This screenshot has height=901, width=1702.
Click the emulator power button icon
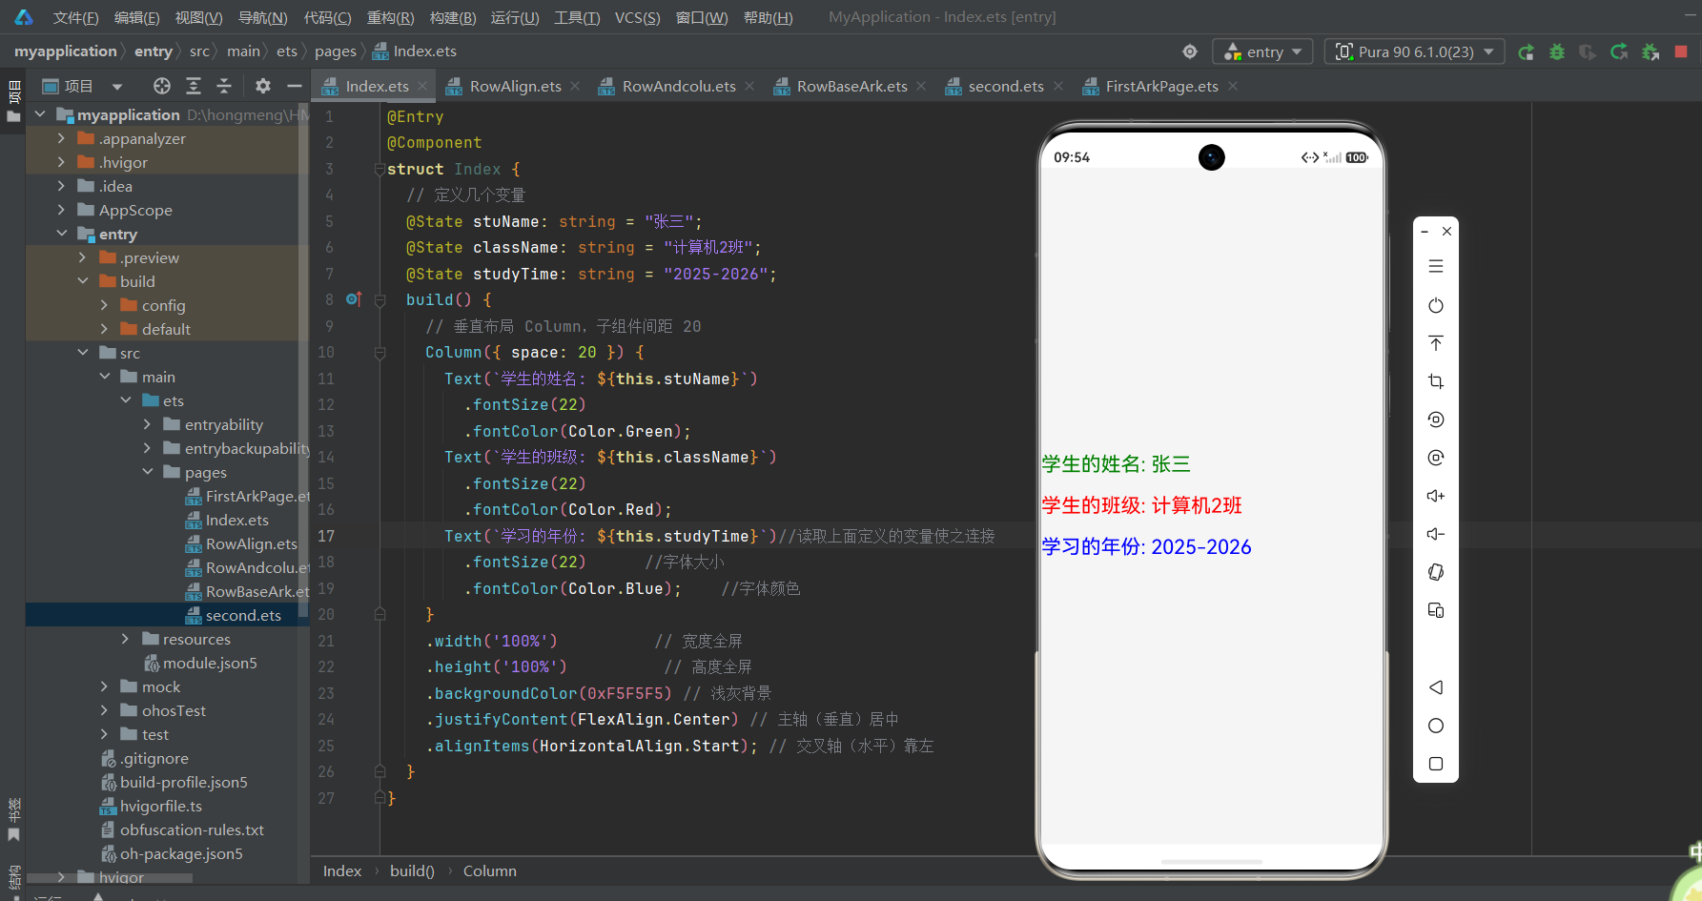pyautogui.click(x=1436, y=305)
